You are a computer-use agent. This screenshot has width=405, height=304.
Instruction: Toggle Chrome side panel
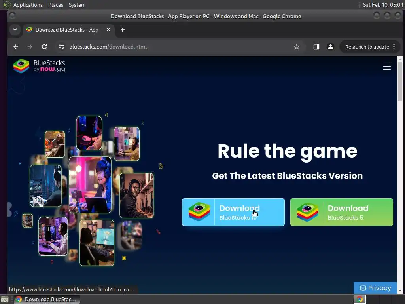click(x=316, y=47)
